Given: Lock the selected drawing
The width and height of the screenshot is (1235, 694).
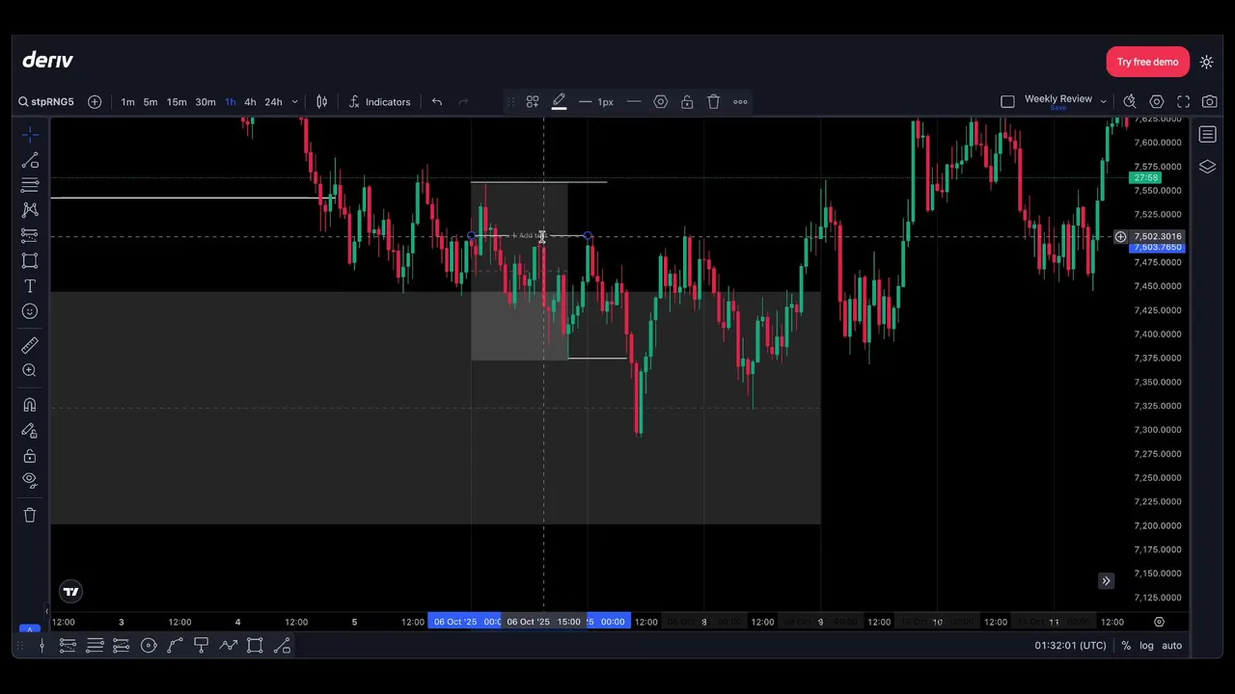Looking at the screenshot, I should pos(687,102).
